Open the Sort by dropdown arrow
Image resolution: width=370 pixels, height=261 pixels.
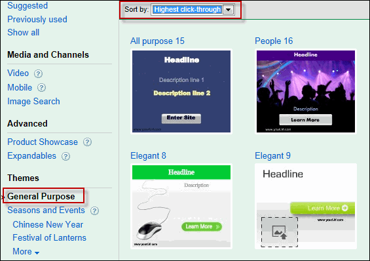(228, 10)
